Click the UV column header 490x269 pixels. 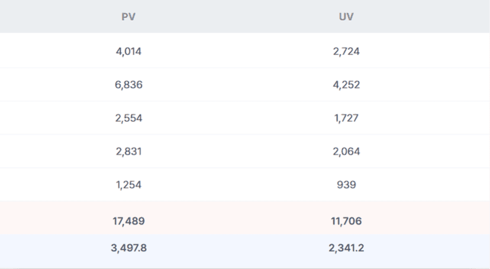pos(346,17)
